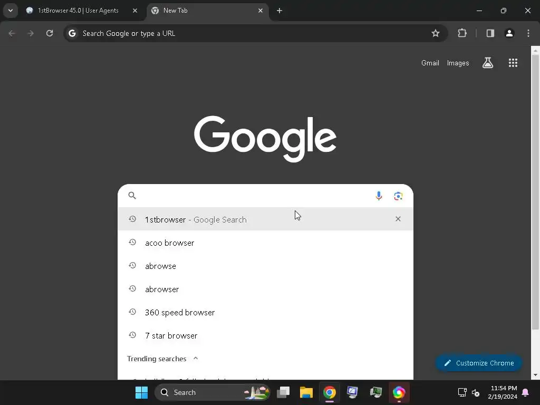Choose the 360 speed browser suggestion
The height and width of the screenshot is (405, 540).
tap(265, 312)
